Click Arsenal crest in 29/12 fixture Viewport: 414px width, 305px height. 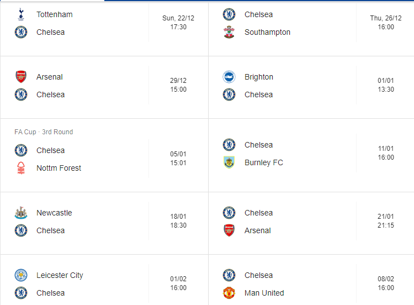click(x=21, y=77)
